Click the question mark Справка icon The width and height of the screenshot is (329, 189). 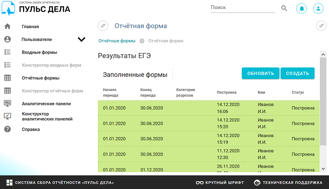(7, 129)
